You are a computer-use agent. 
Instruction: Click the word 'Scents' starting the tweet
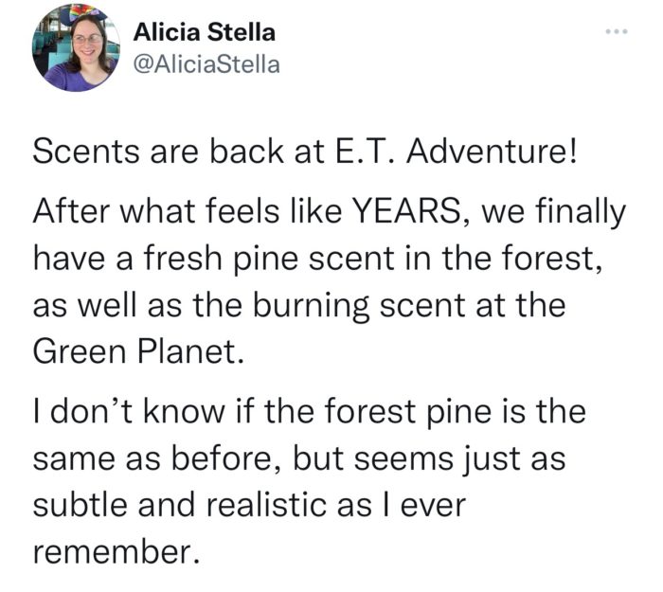[86, 152]
